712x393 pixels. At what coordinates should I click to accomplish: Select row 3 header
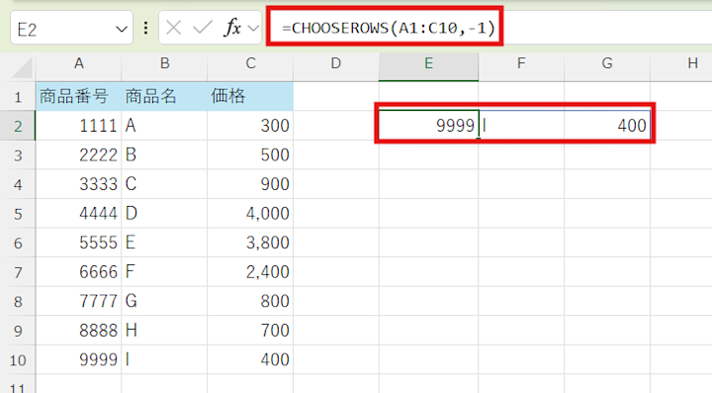18,155
